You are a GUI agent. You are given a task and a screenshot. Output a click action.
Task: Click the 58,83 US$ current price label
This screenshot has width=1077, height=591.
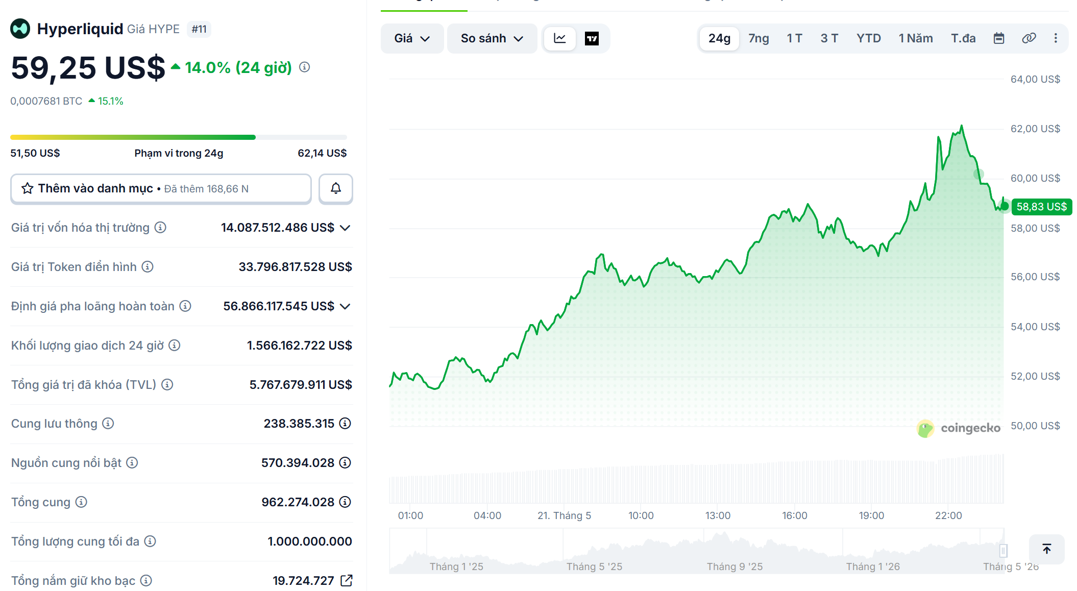click(1041, 207)
